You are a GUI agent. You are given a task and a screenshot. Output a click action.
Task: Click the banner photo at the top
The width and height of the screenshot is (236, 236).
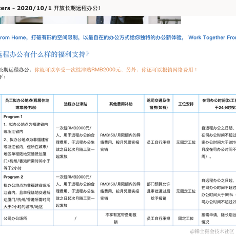[x=90, y=20]
